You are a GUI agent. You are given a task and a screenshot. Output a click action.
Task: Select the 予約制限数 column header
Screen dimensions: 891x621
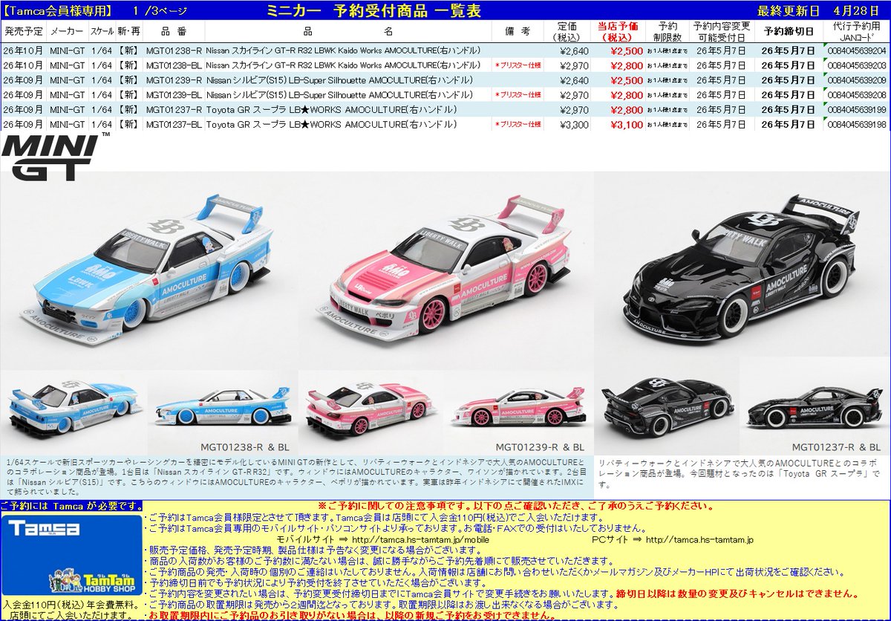coord(667,31)
